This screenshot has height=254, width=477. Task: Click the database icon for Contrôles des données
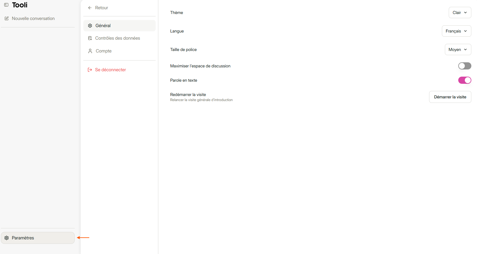pos(90,38)
